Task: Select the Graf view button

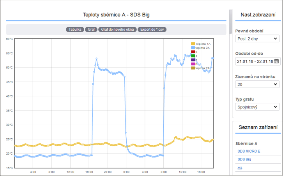Action: pyautogui.click(x=91, y=29)
